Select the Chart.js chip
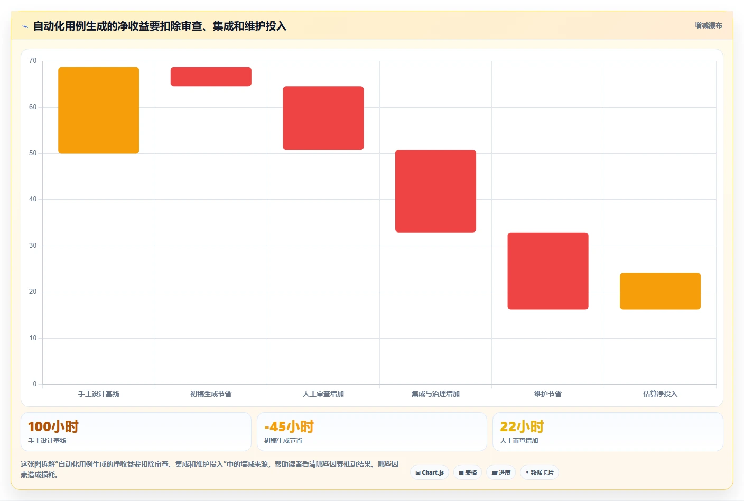This screenshot has width=744, height=501. pos(430,472)
